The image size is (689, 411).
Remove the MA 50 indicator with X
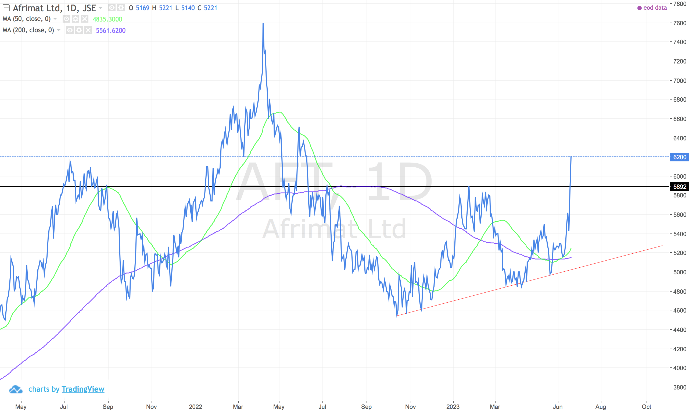coord(85,19)
